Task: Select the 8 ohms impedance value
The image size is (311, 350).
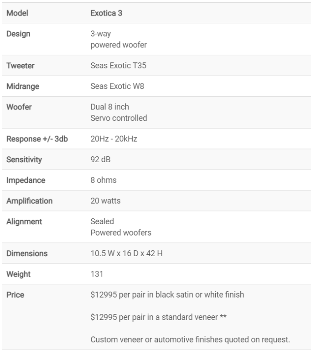Action: (104, 180)
